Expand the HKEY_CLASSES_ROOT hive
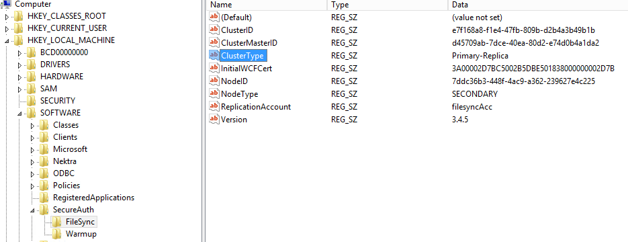The width and height of the screenshot is (628, 242). coord(7,17)
